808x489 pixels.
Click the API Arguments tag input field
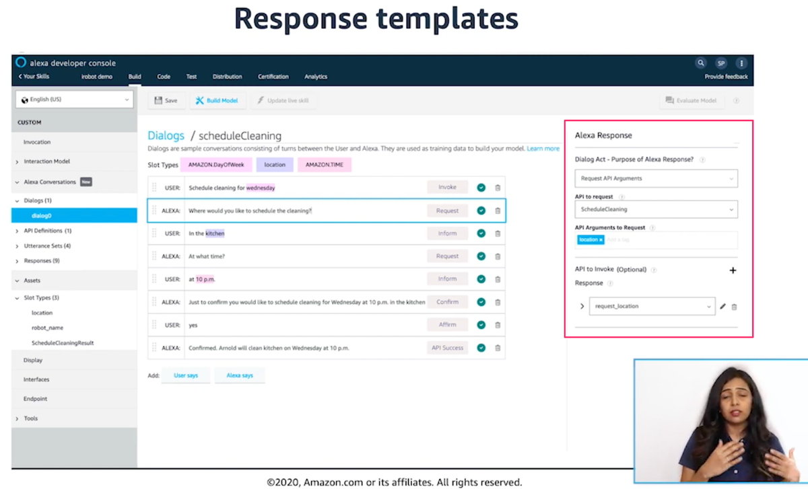pyautogui.click(x=656, y=240)
